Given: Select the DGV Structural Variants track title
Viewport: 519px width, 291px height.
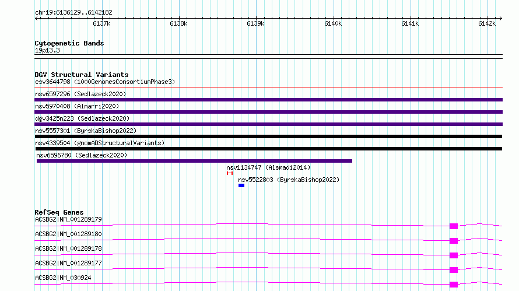Looking at the screenshot, I should [82, 75].
